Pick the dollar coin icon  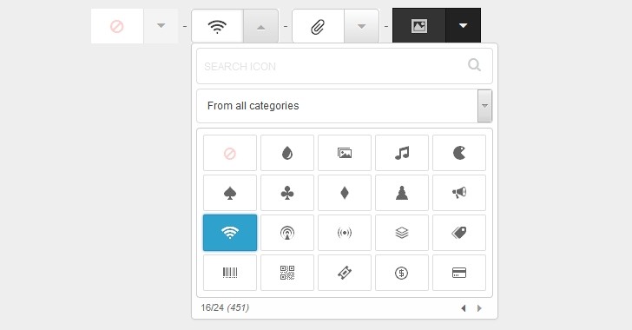click(x=401, y=273)
